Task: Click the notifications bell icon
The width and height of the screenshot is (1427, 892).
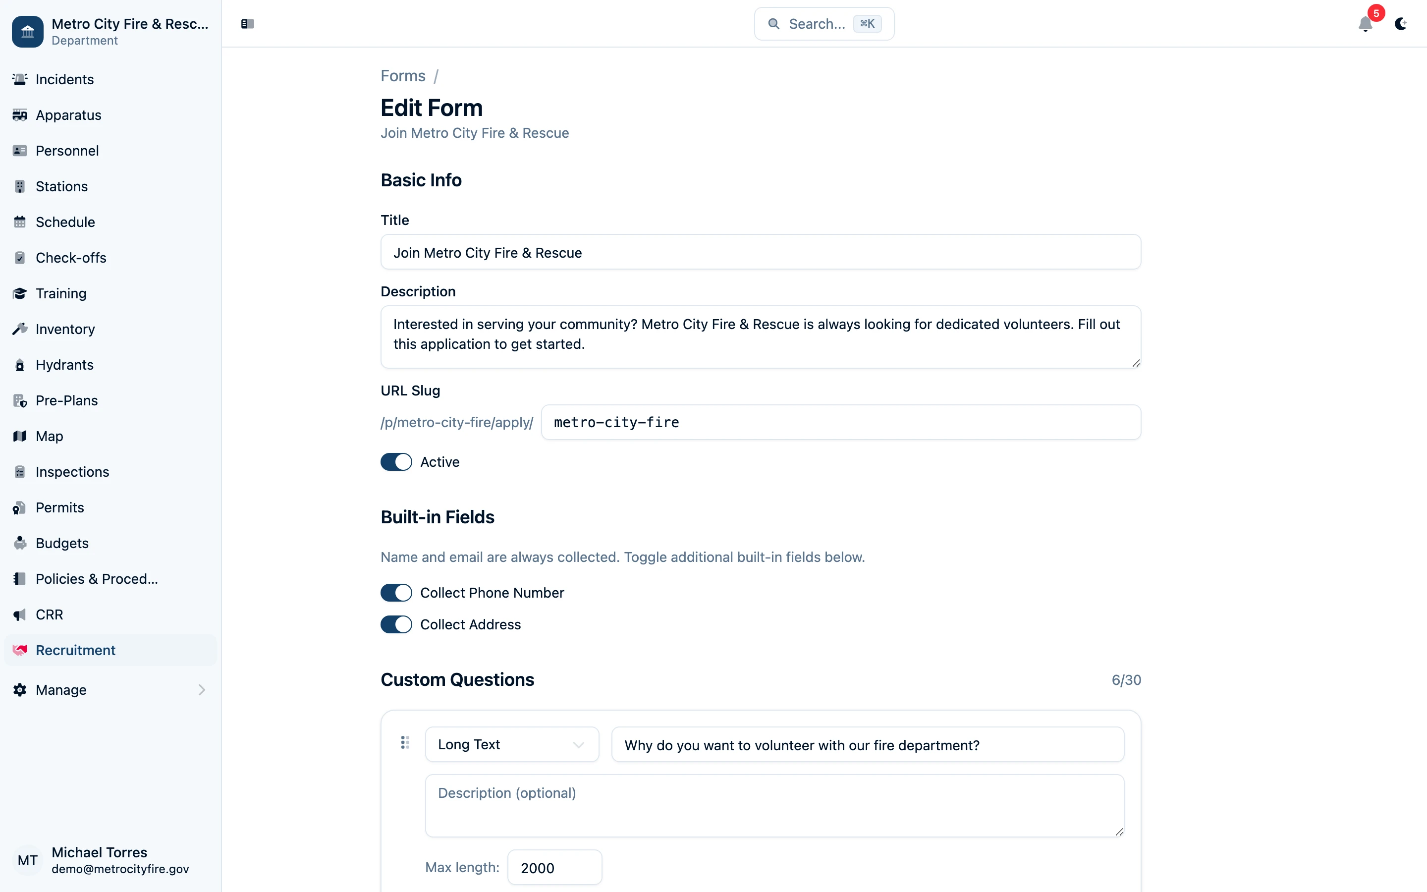Action: click(1365, 24)
